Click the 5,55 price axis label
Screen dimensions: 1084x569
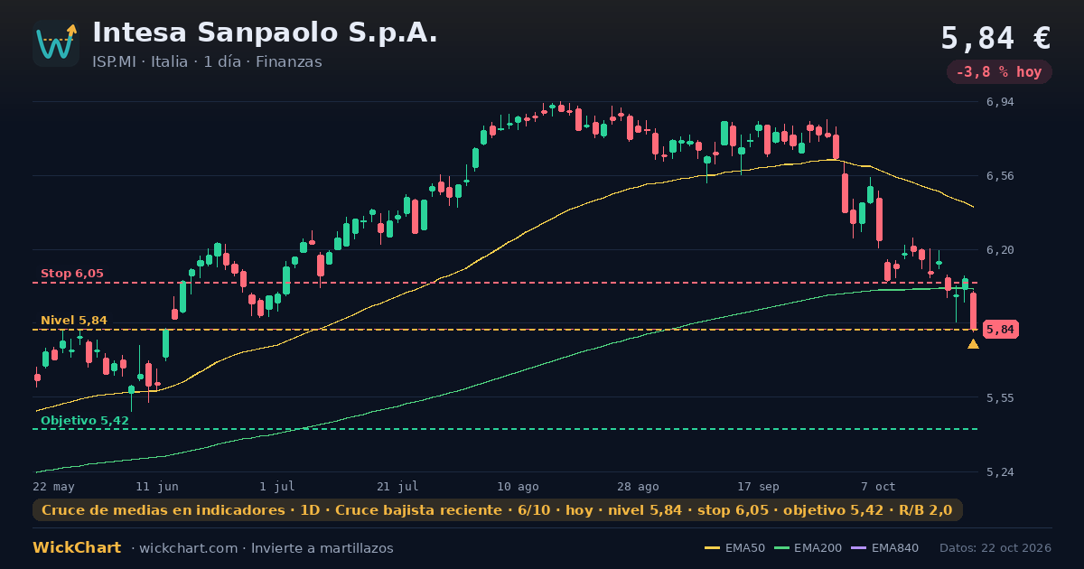tap(1000, 398)
